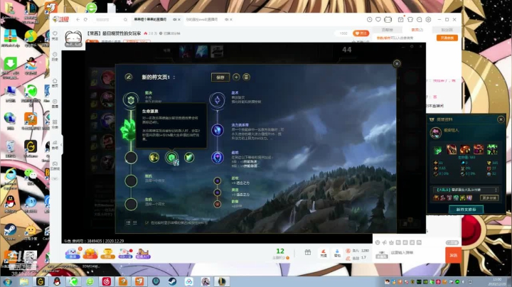Open NetEase Music red taskbar icon
The height and width of the screenshot is (287, 512).
[x=106, y=281]
